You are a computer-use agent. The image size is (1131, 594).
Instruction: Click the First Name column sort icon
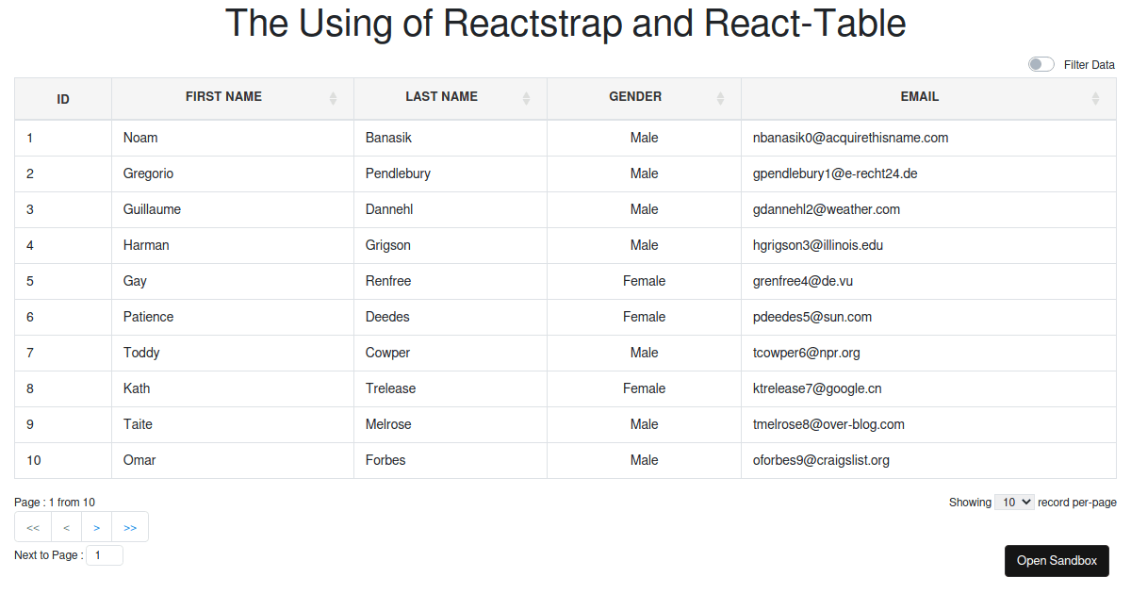[x=333, y=98]
